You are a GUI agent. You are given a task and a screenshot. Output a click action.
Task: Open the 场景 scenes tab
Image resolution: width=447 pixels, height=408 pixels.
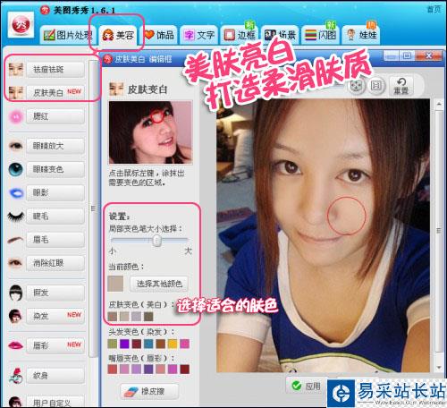pos(280,35)
